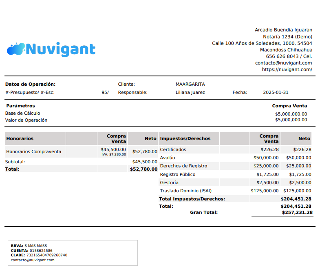The height and width of the screenshot is (267, 320).
Task: Click the Gestoría row label
Action: (169, 182)
